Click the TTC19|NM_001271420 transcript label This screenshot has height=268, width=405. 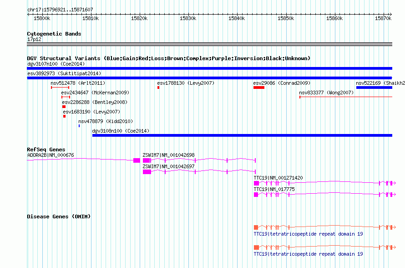coord(278,178)
